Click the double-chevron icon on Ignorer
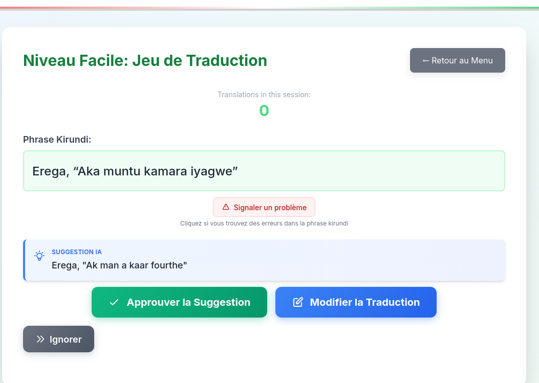Screen dimensions: 539x383 [40, 339]
